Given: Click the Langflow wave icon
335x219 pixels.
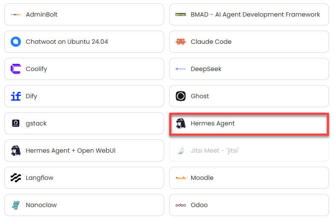Looking at the screenshot, I should point(16,178).
